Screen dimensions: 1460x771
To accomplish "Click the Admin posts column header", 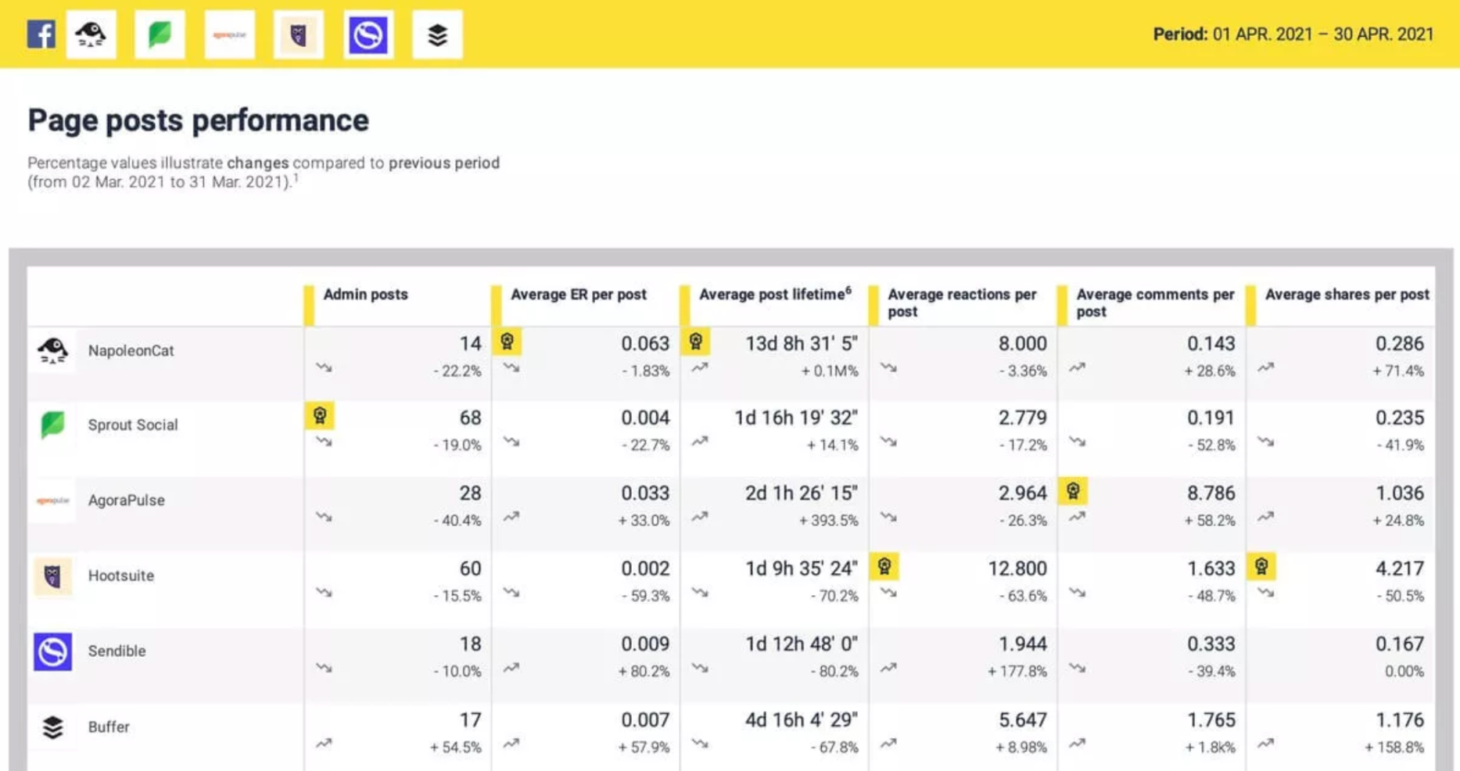I will click(x=365, y=295).
